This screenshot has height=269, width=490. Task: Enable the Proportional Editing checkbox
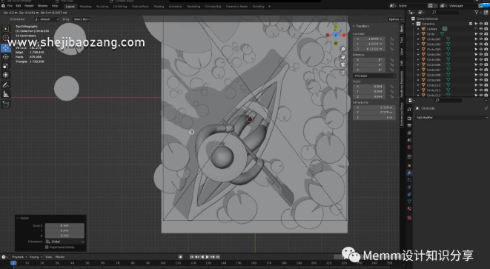[47, 247]
